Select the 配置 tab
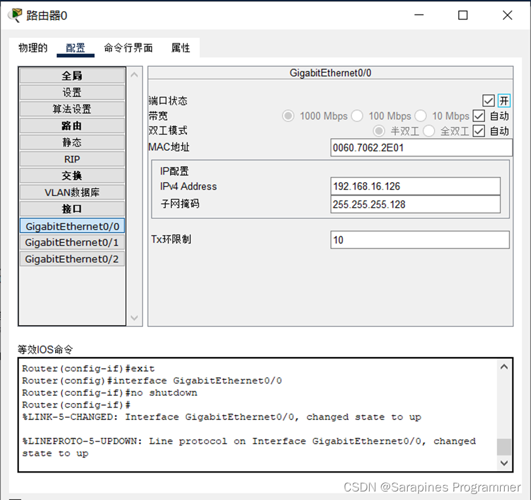531x500 pixels. [75, 48]
